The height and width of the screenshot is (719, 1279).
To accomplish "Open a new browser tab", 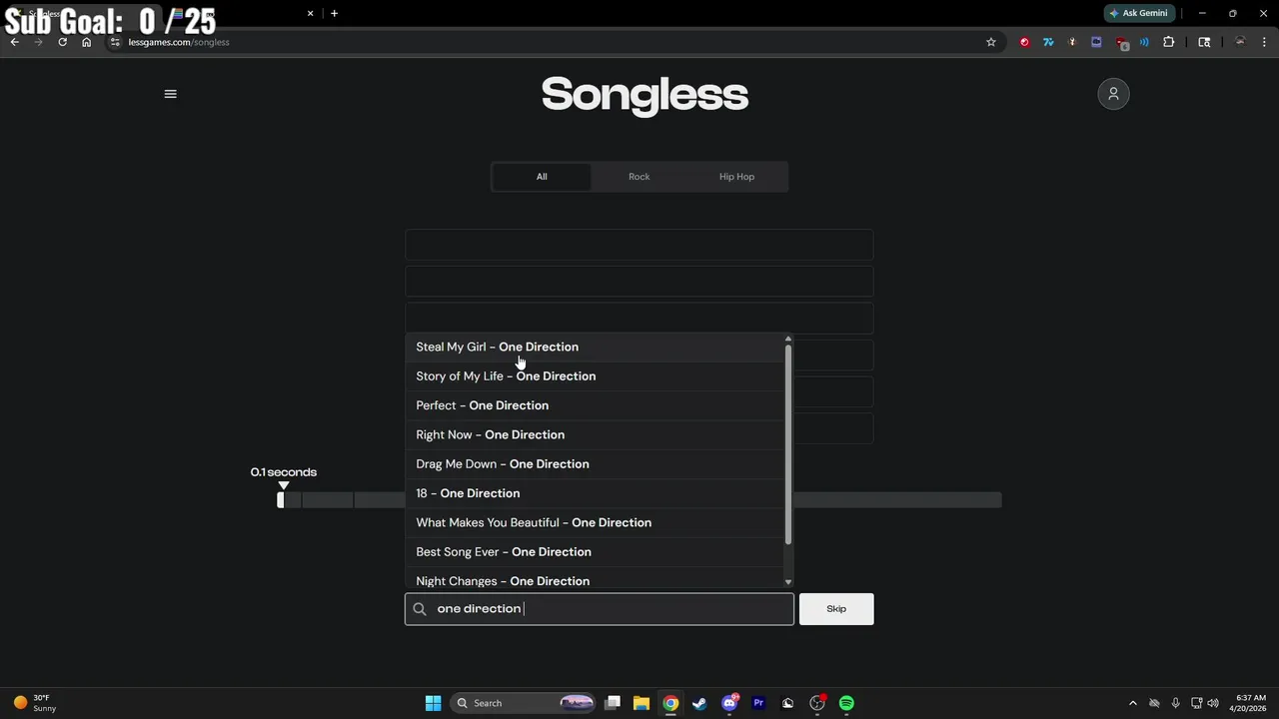I will [334, 13].
